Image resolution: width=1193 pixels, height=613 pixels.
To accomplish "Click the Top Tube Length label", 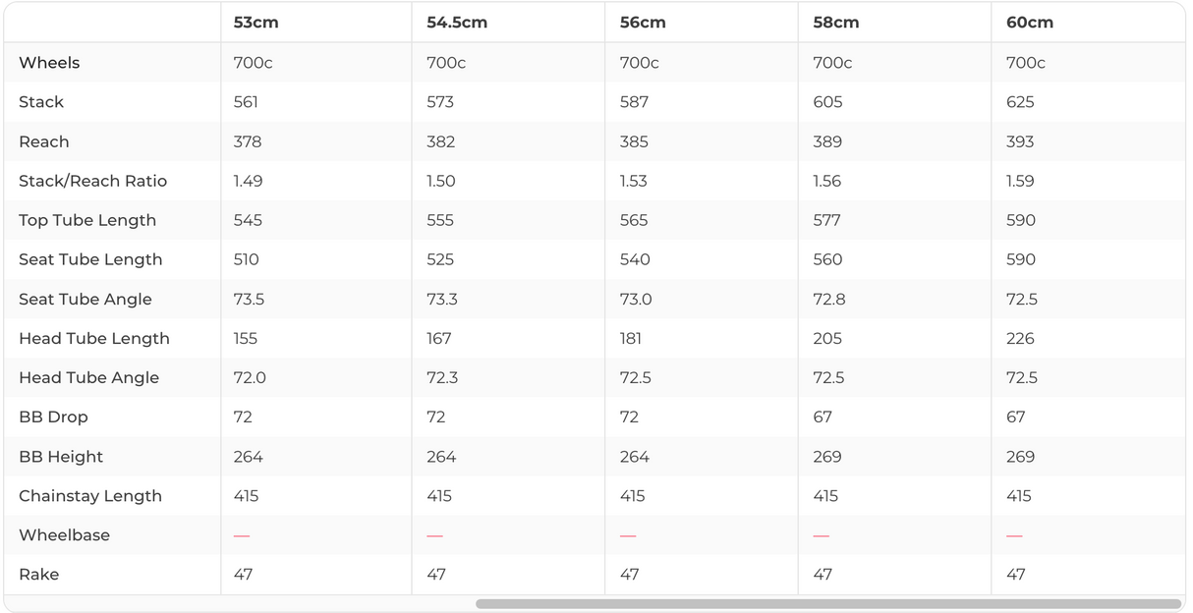I will (x=87, y=220).
